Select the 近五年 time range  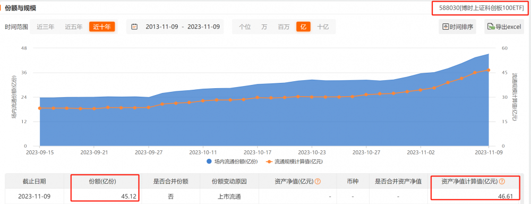coord(74,27)
